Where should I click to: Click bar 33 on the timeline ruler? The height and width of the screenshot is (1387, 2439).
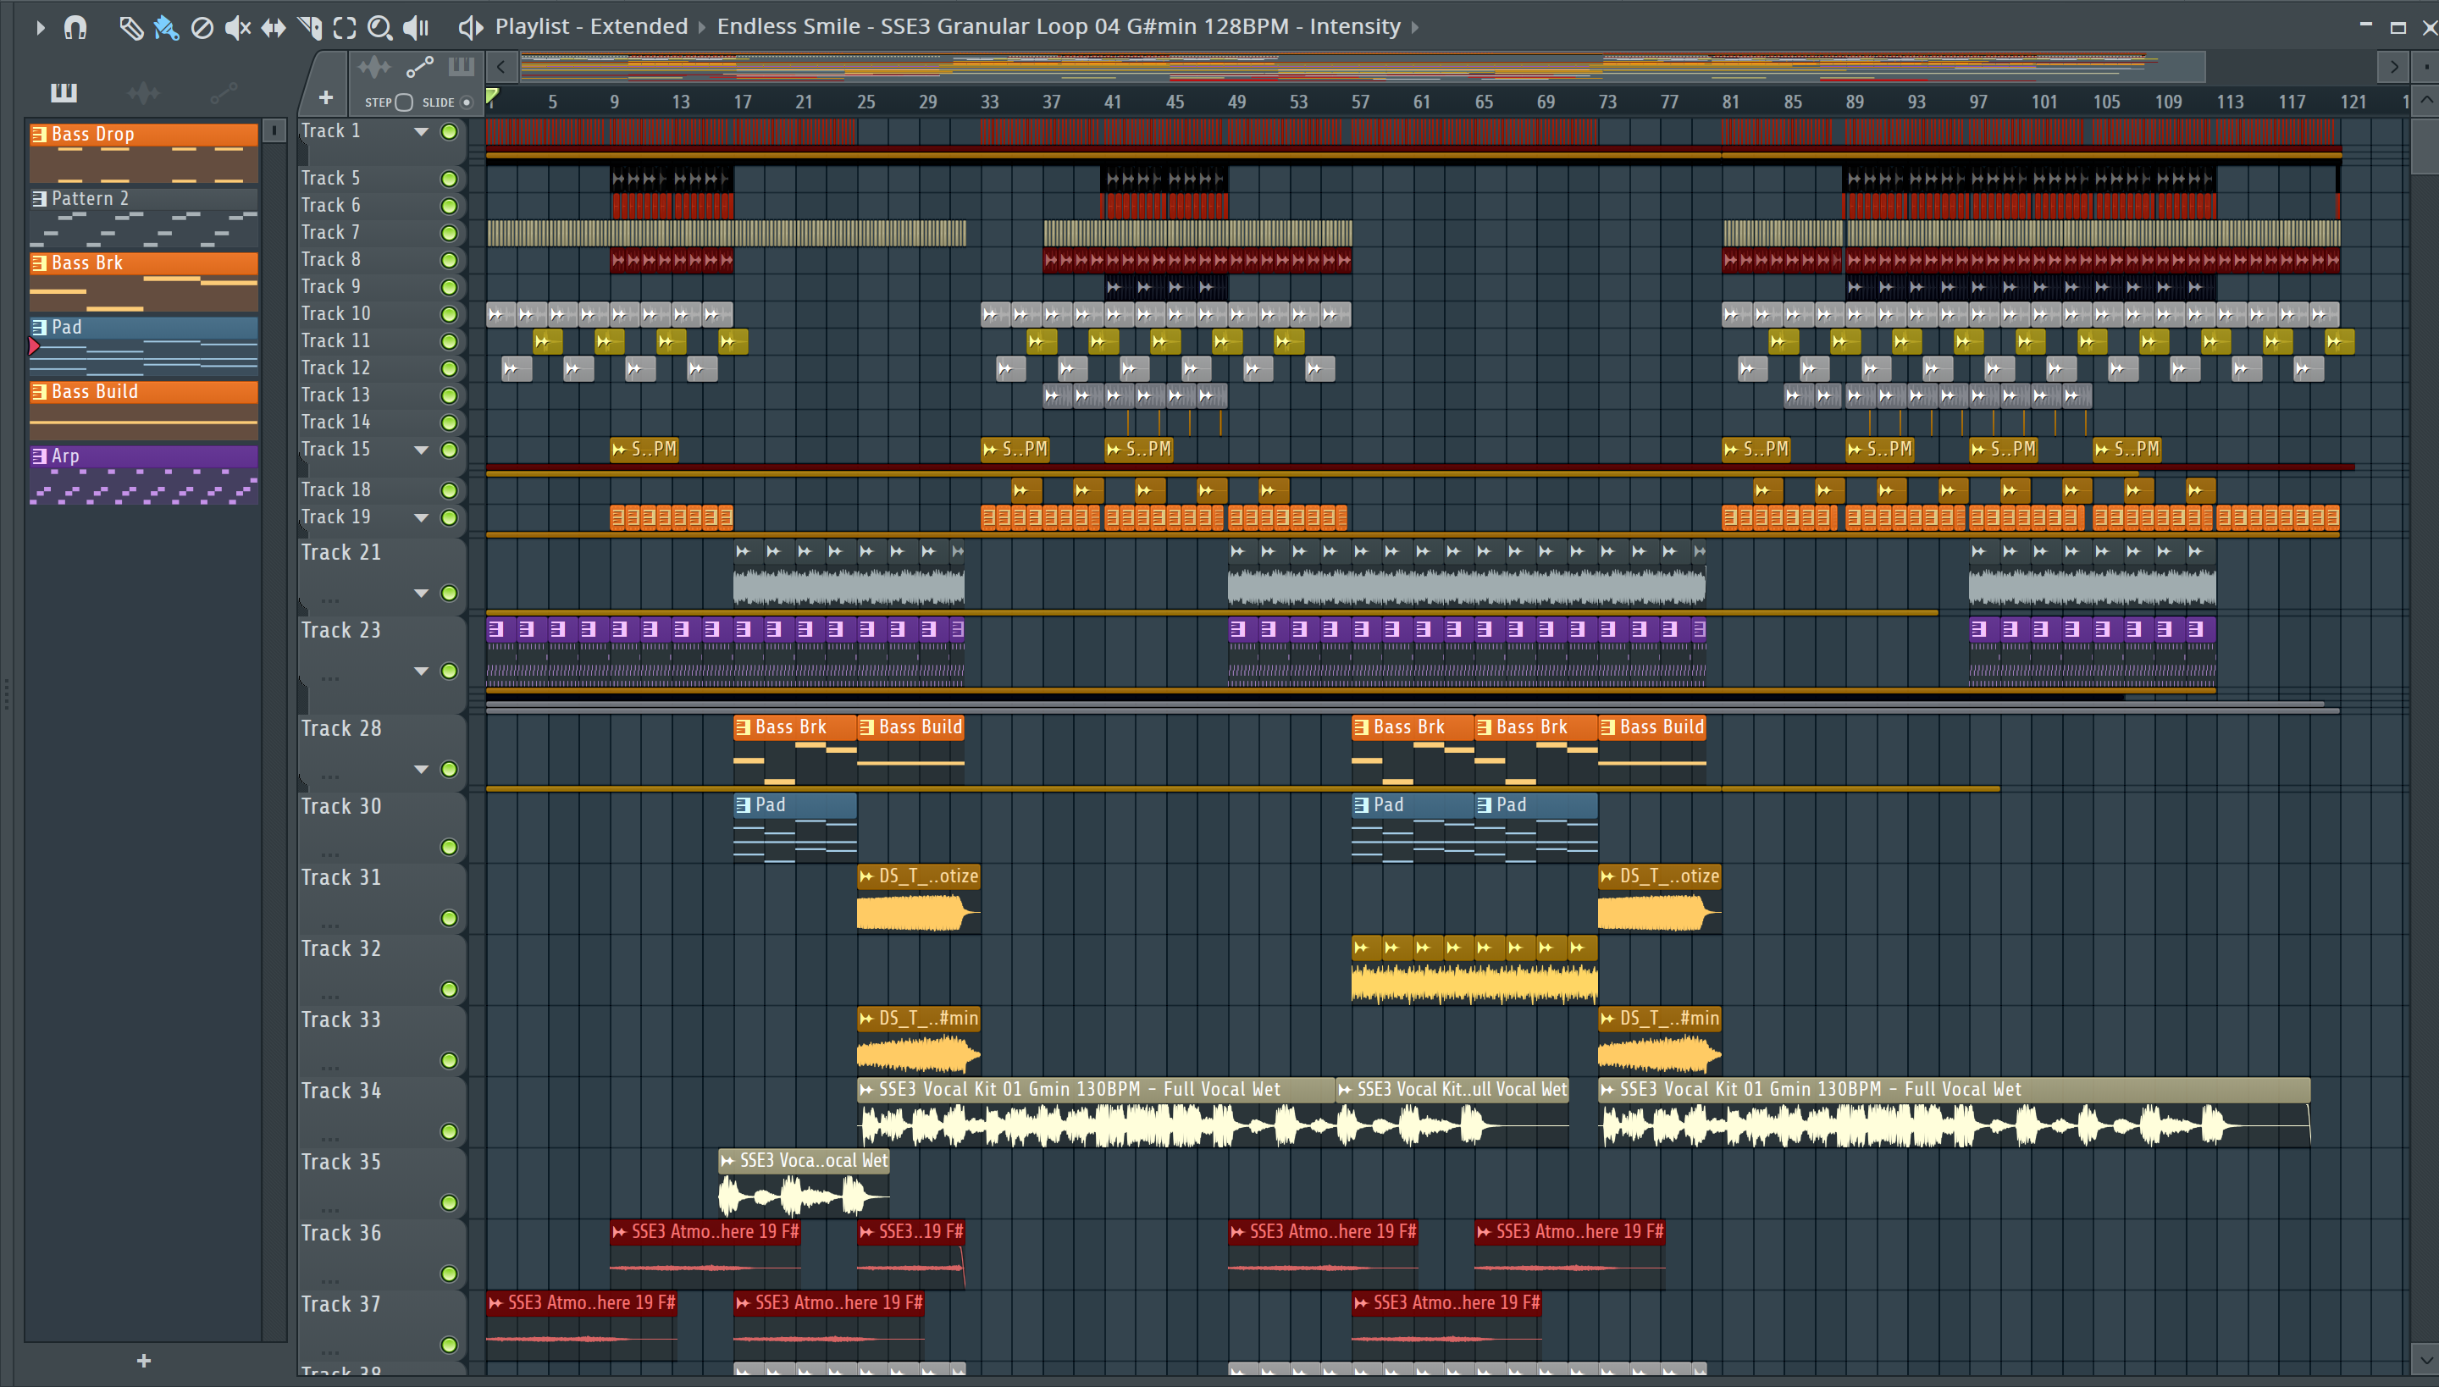pyautogui.click(x=990, y=102)
